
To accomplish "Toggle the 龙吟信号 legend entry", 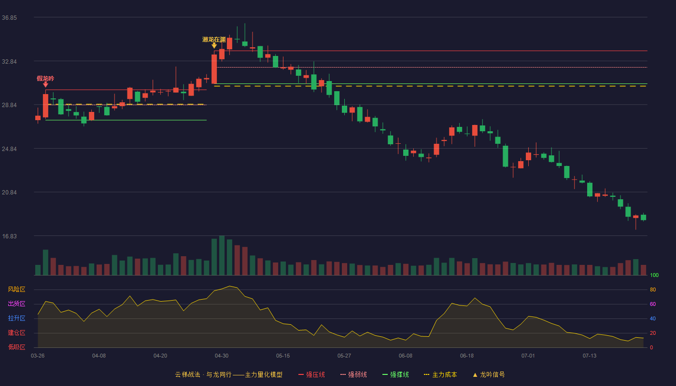I will click(489, 374).
